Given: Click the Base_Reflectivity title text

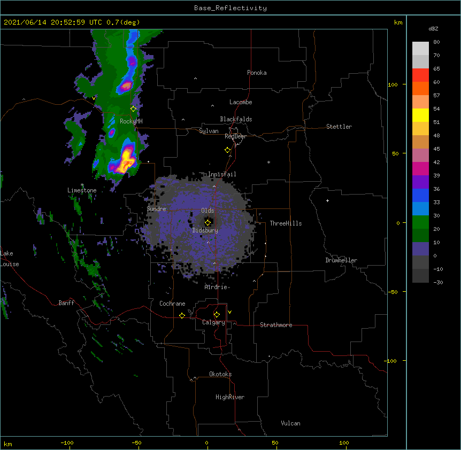Looking at the screenshot, I should [x=231, y=8].
